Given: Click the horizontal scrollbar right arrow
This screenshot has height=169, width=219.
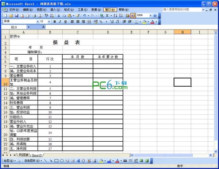Looking at the screenshot, I should click(211, 155).
